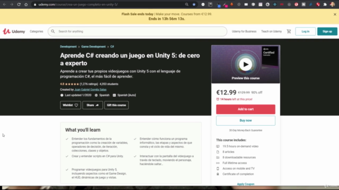Click the 'What you'll learn' heading
This screenshot has height=190, width=339.
pos(83,130)
